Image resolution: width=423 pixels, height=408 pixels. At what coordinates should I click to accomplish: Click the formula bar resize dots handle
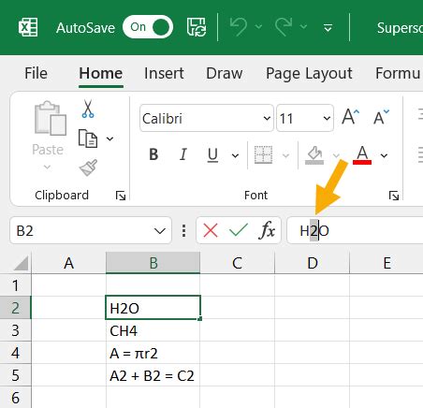pyautogui.click(x=184, y=231)
